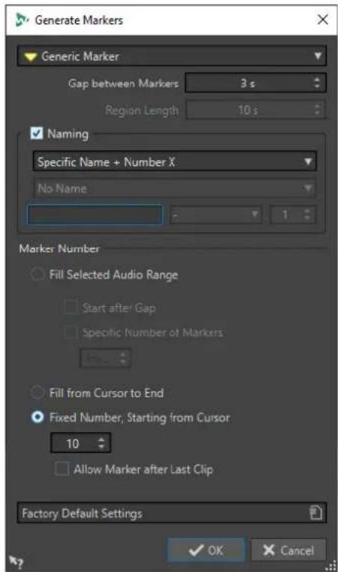This screenshot has width=338, height=572.
Task: Select Fixed Number, Starting from Cursor option
Action: click(x=37, y=417)
